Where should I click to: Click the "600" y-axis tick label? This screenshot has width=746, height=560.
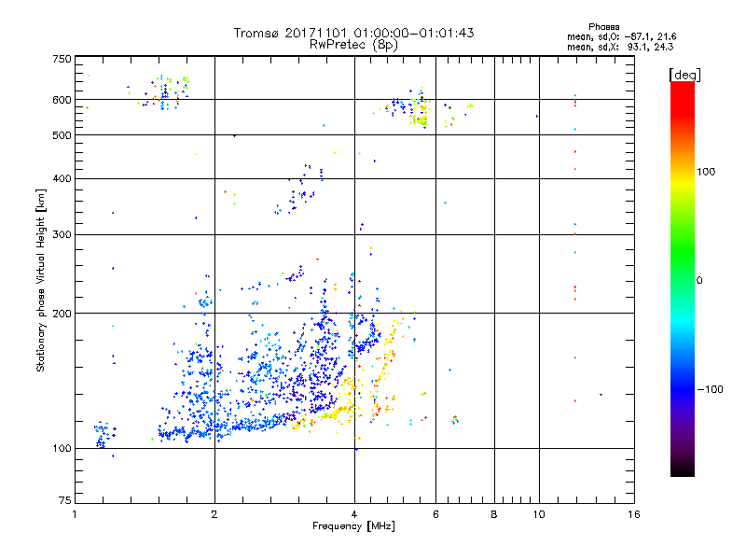[62, 100]
